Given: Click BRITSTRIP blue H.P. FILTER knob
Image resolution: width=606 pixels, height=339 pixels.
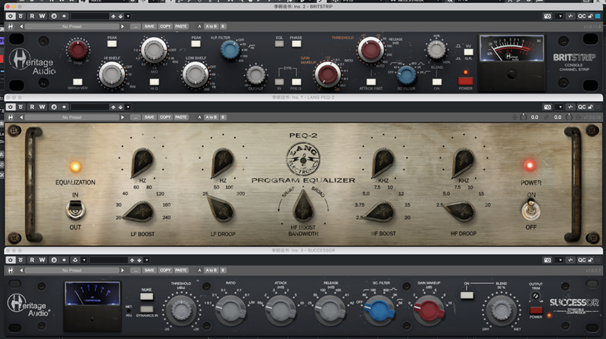Looking at the screenshot, I should click(230, 50).
